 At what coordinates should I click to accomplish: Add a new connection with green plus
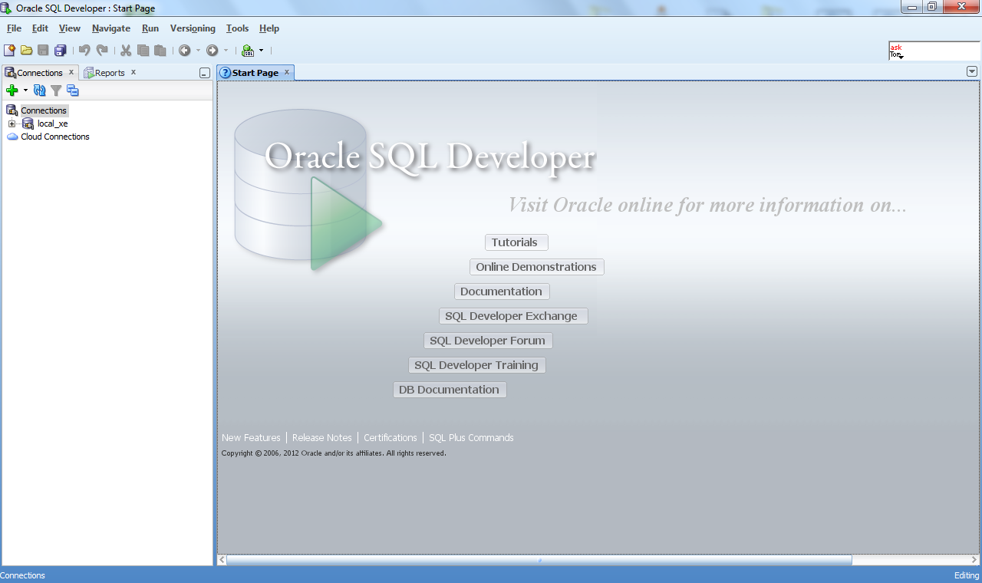12,91
